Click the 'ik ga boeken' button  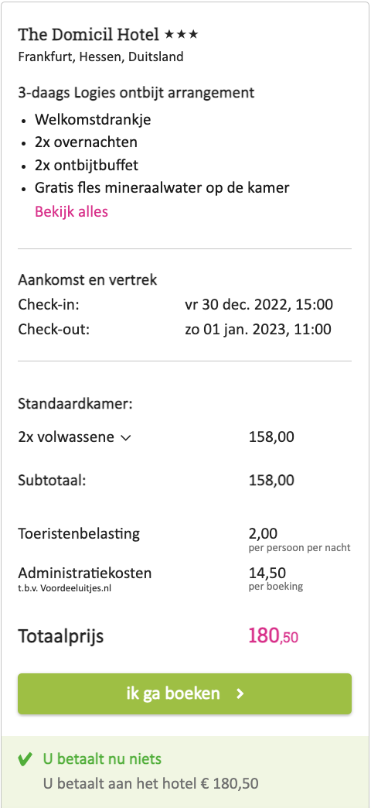[185, 693]
